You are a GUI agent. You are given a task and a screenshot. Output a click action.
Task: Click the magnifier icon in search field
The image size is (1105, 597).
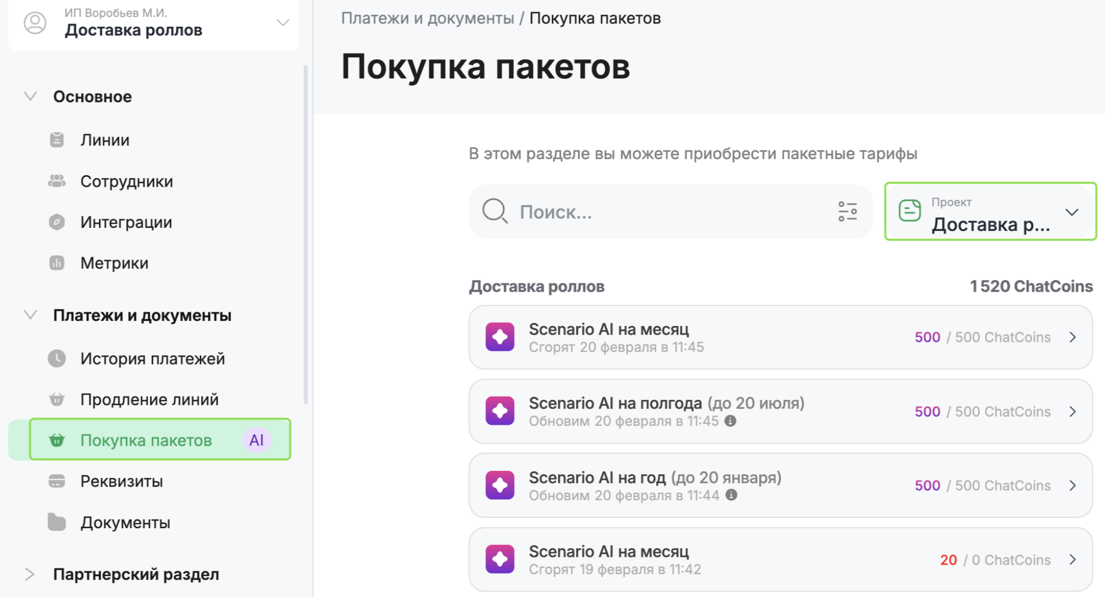pos(494,211)
